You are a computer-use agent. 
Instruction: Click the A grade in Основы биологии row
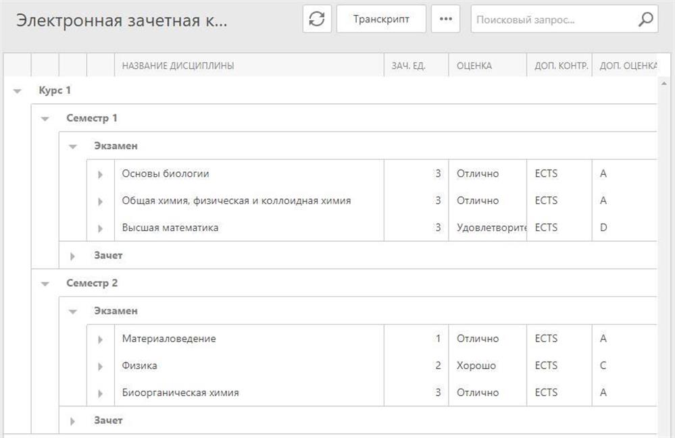[603, 173]
